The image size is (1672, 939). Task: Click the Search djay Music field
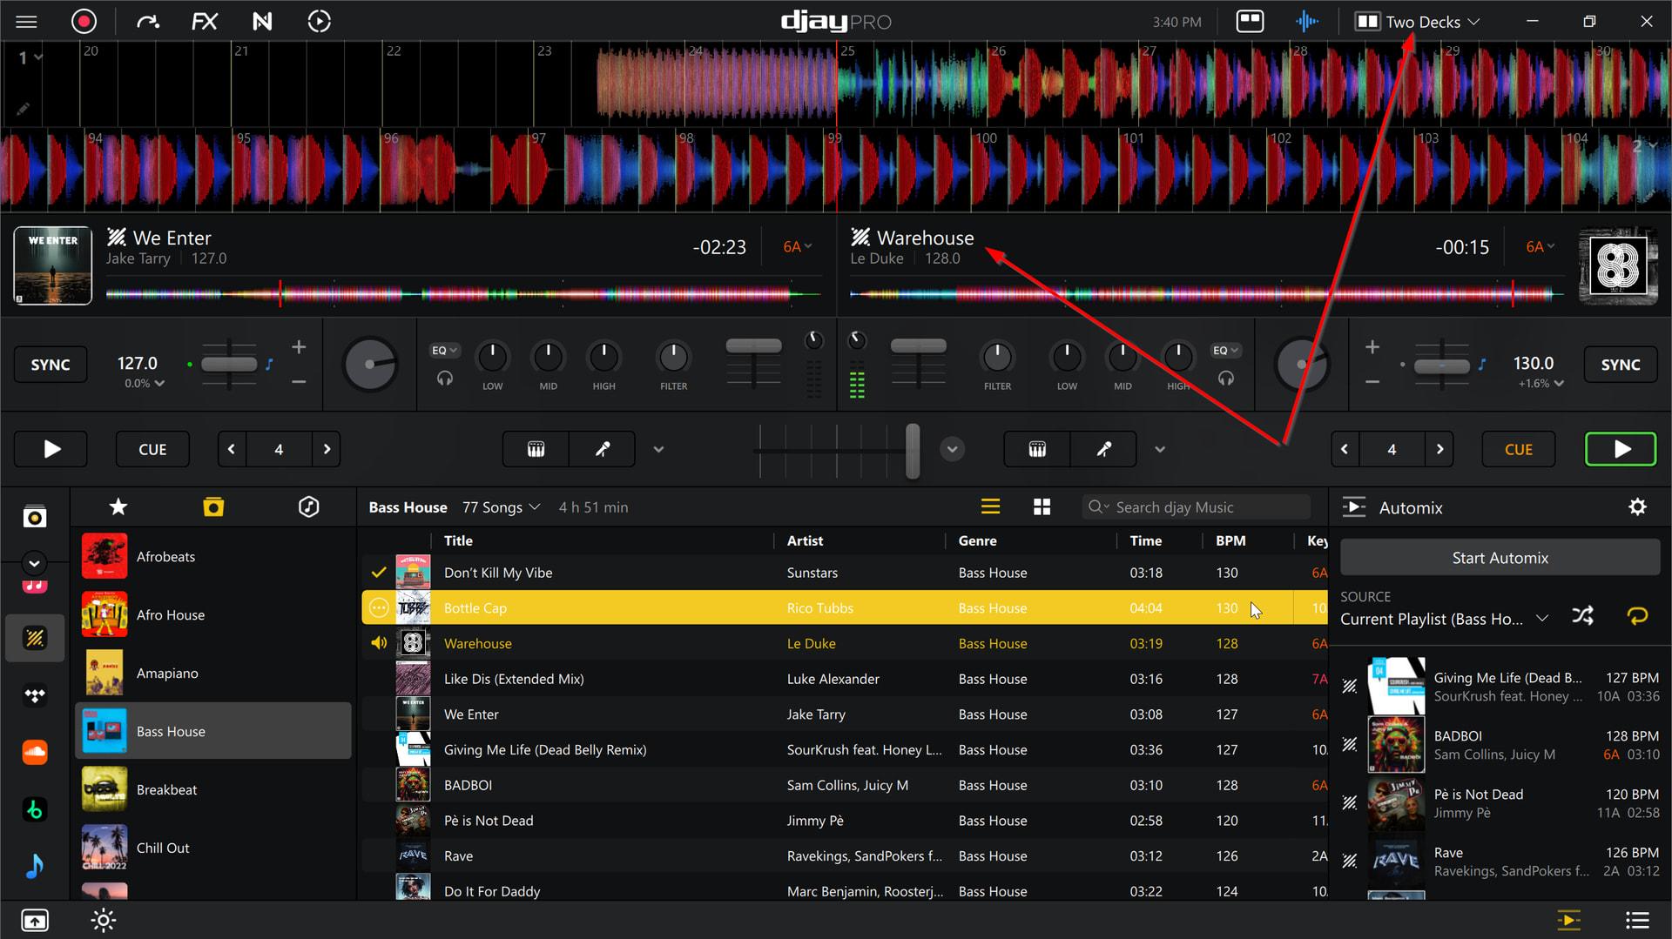[x=1197, y=507]
